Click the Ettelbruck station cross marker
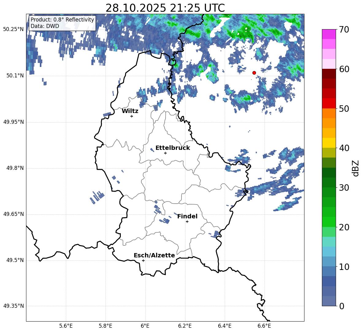The height and width of the screenshot is (332, 363). tap(165, 153)
